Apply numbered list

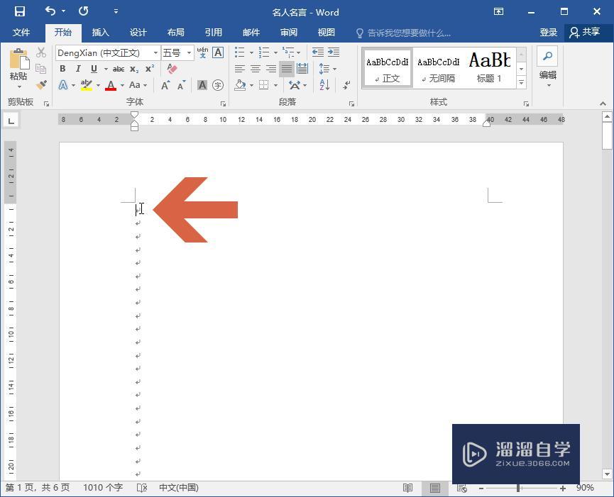(264, 52)
